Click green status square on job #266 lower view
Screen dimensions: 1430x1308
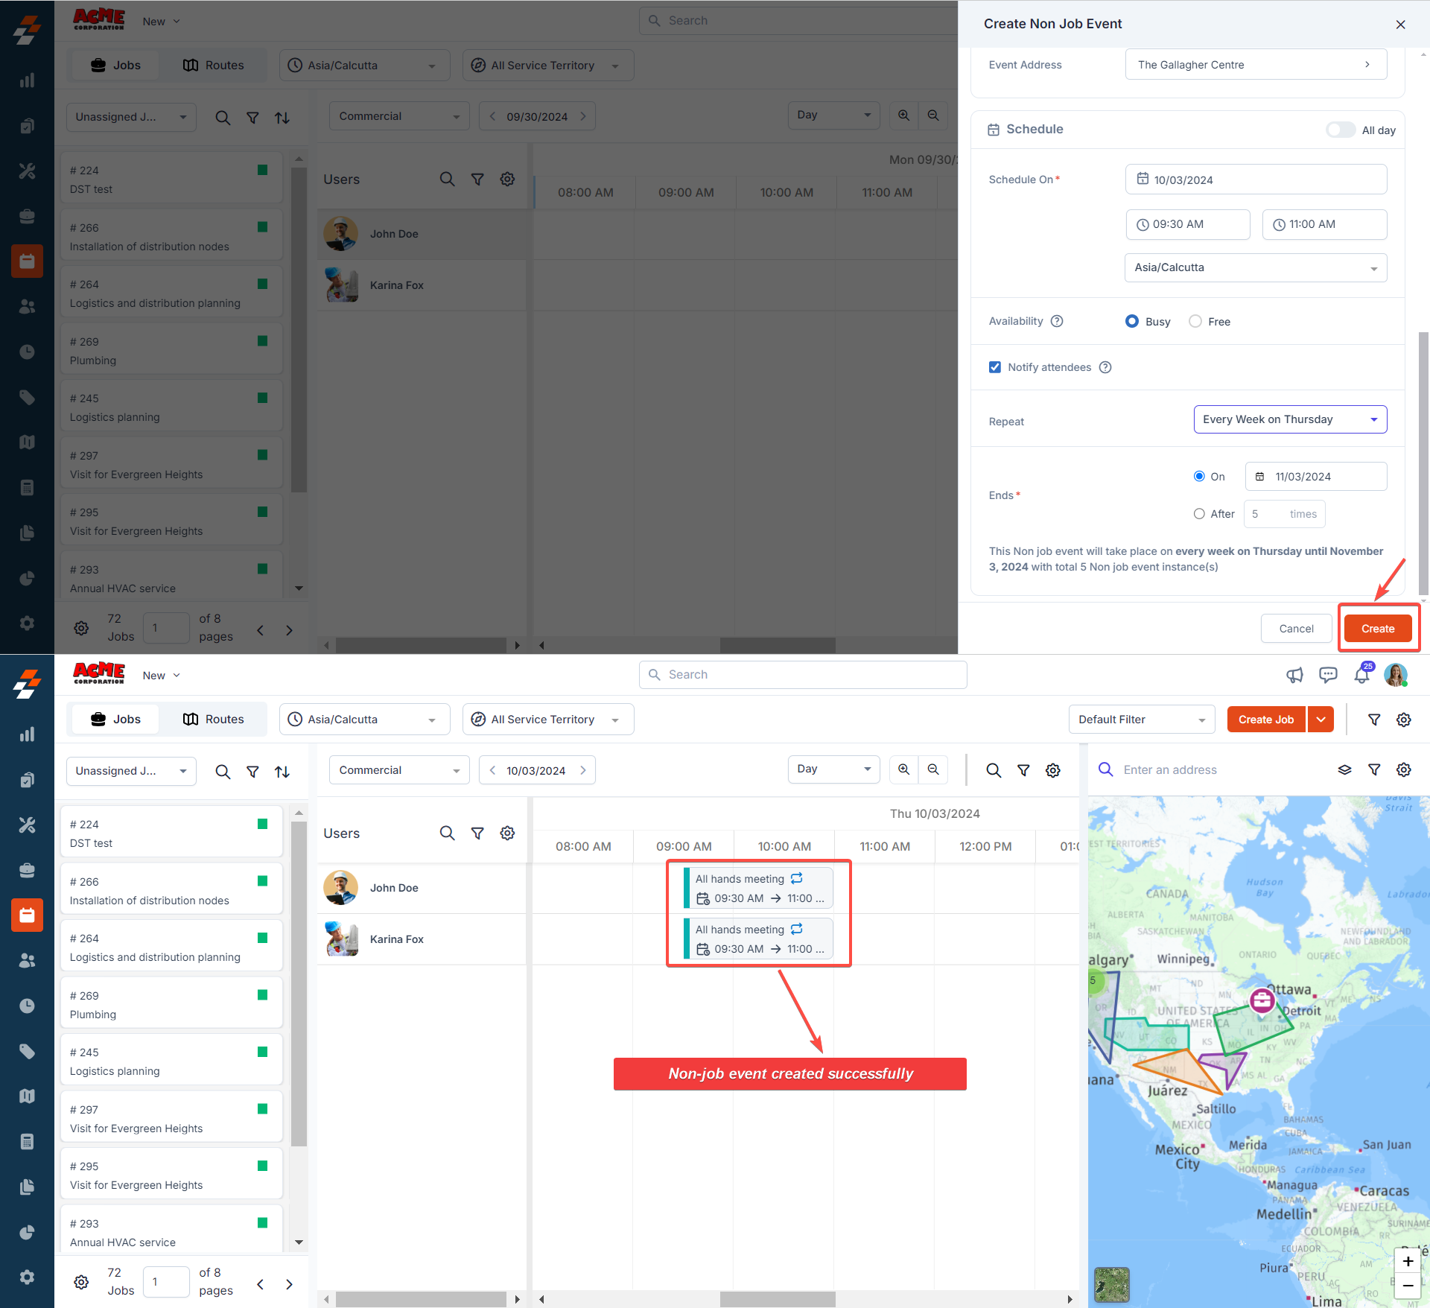tap(262, 881)
